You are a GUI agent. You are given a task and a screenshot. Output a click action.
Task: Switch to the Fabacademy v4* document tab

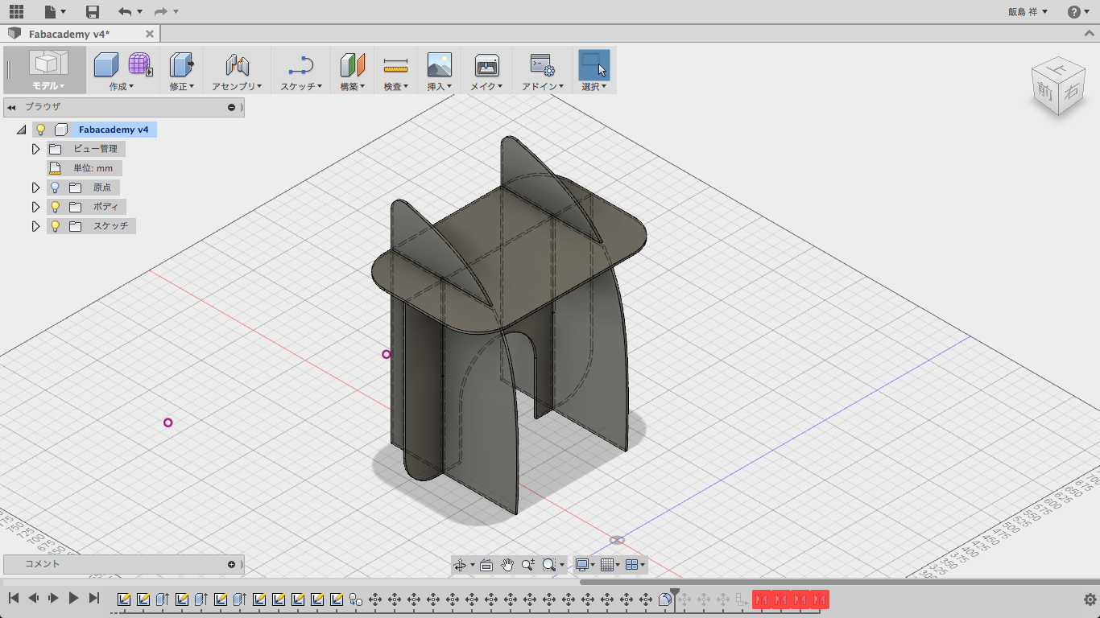pos(69,34)
